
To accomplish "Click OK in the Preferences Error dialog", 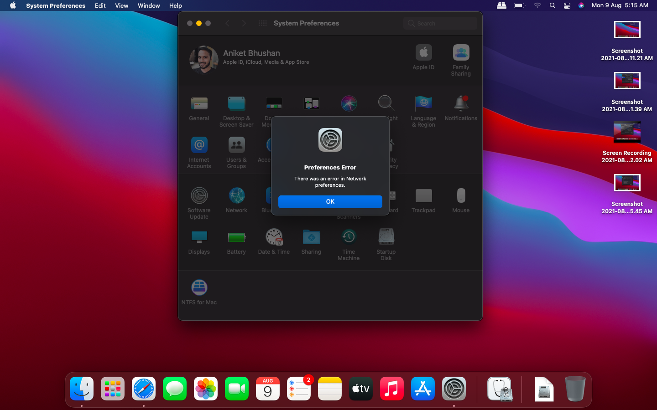I will point(330,201).
